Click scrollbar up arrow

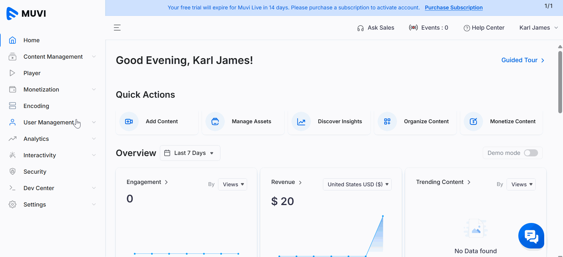pyautogui.click(x=560, y=47)
